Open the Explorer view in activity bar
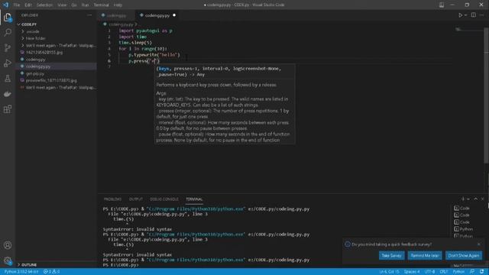The image size is (489, 275). click(8, 17)
